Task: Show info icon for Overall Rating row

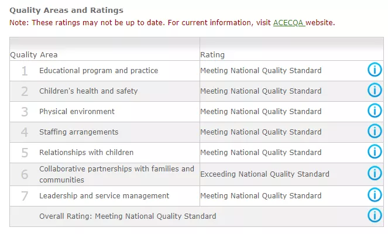Action: click(375, 215)
